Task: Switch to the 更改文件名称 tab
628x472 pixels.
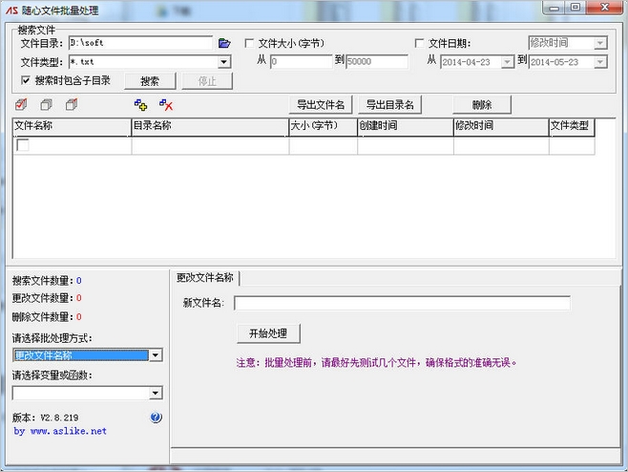Action: tap(205, 277)
